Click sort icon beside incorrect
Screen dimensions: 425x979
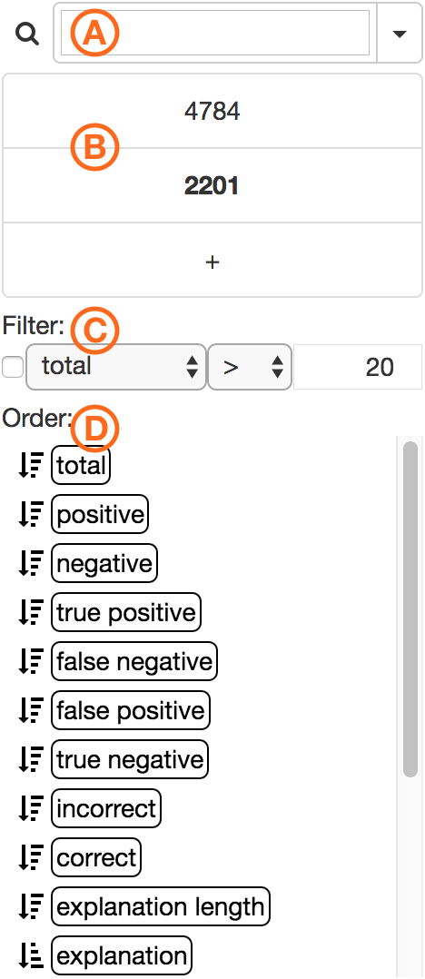[x=31, y=808]
